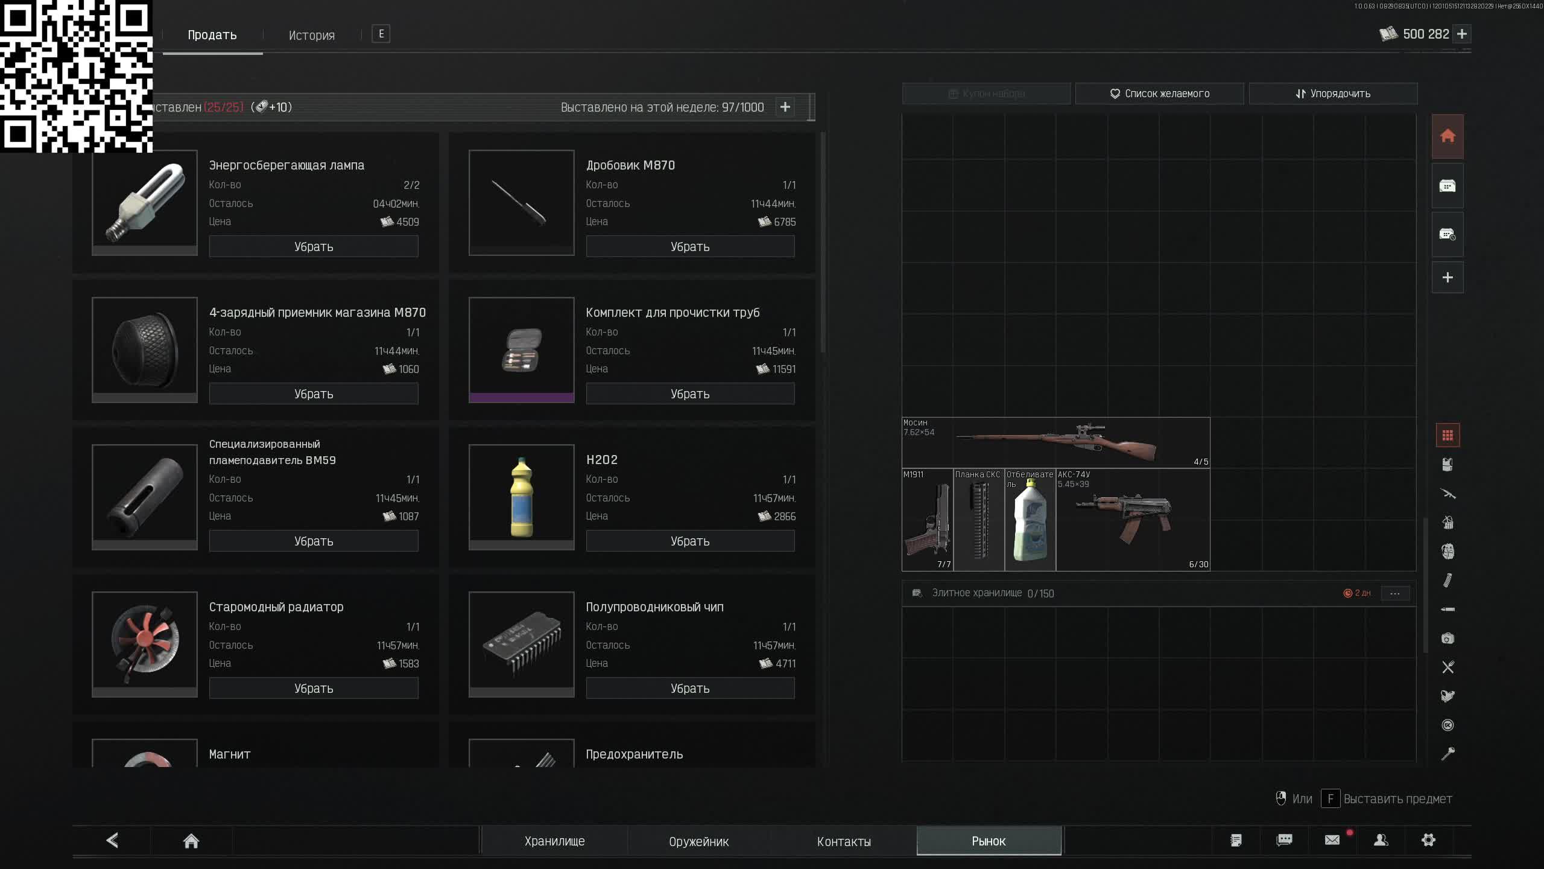Show all items grid filter

coord(1447,436)
